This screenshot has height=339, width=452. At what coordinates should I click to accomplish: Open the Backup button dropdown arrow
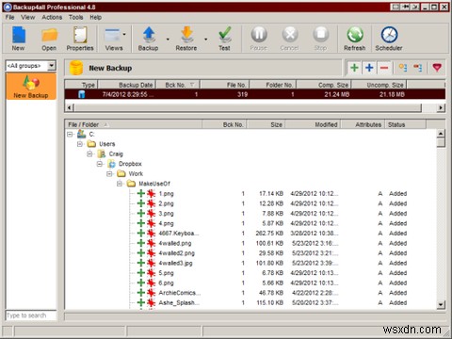point(168,40)
